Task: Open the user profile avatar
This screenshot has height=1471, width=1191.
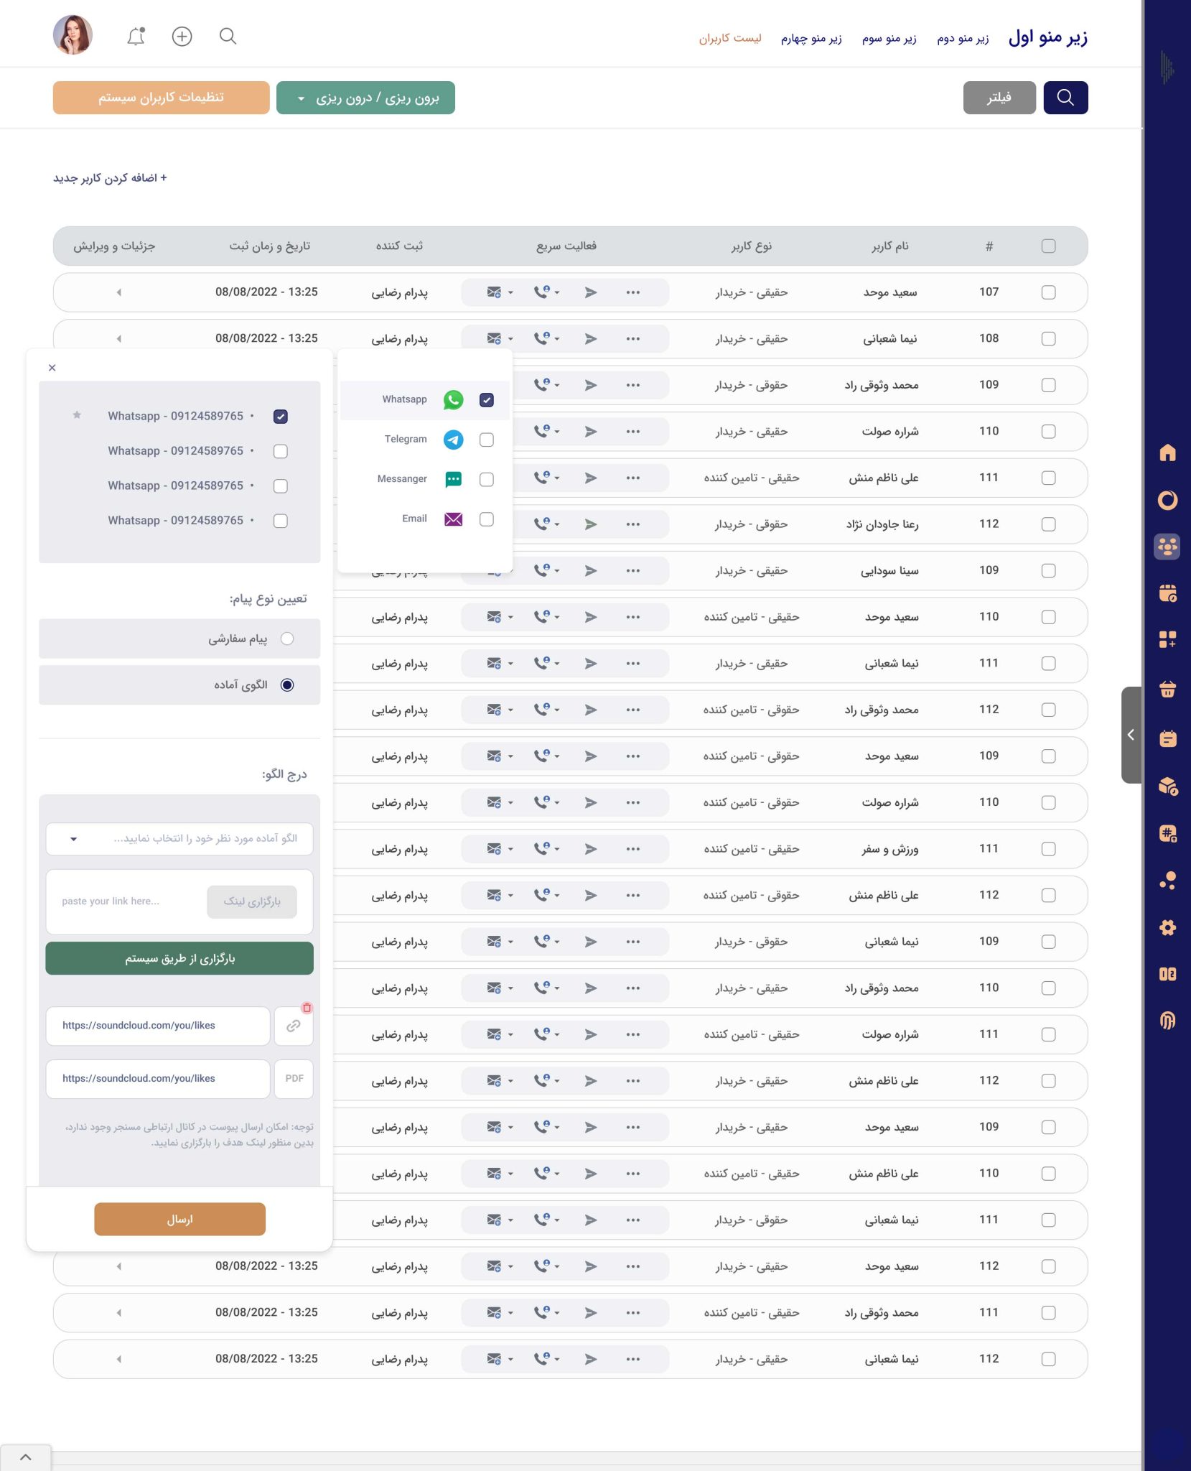Action: (73, 35)
